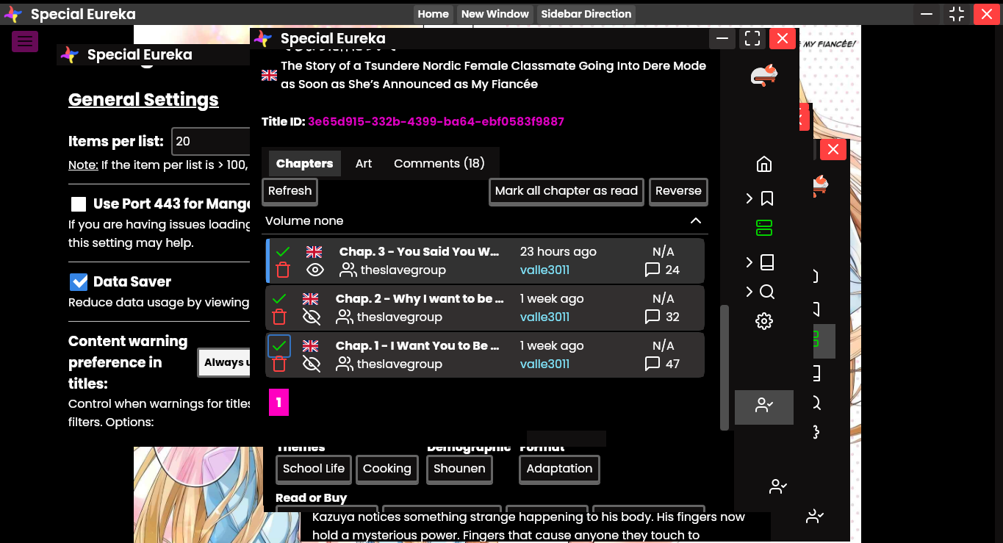This screenshot has width=1003, height=543.
Task: Switch to the Art tab
Action: (x=364, y=164)
